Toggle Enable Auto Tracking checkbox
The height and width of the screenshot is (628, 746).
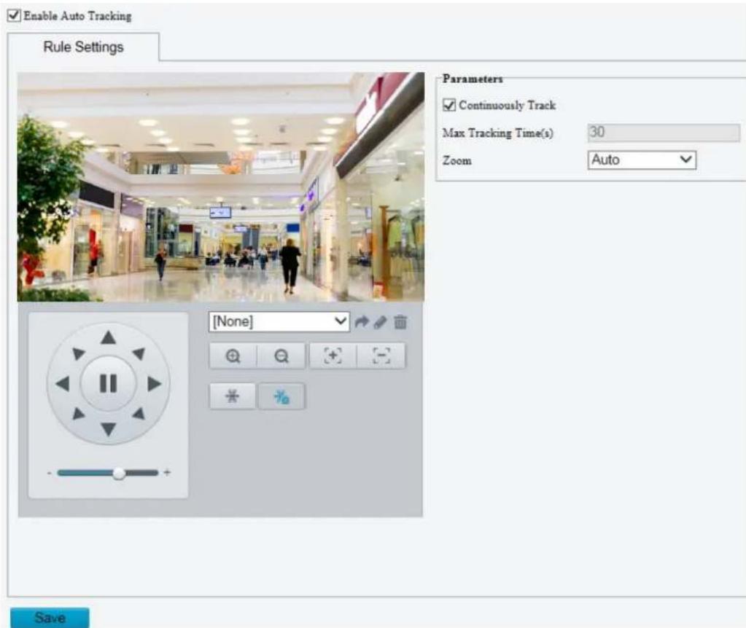[15, 15]
